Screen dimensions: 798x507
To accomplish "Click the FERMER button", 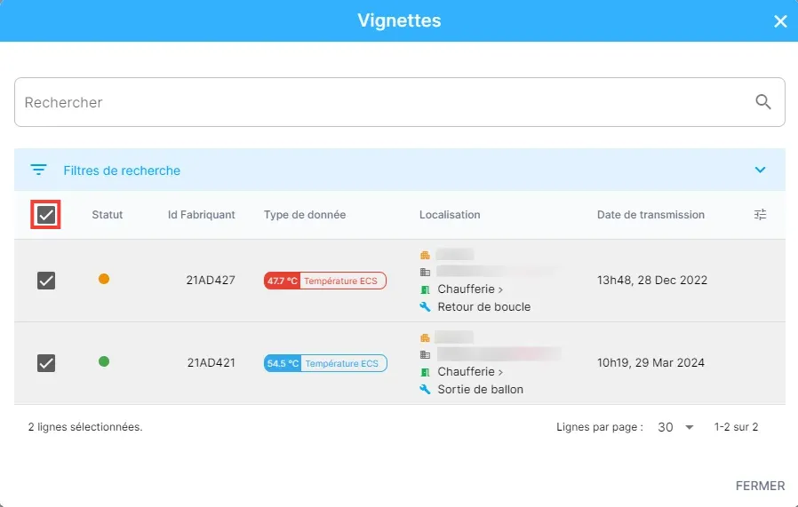I will click(761, 487).
